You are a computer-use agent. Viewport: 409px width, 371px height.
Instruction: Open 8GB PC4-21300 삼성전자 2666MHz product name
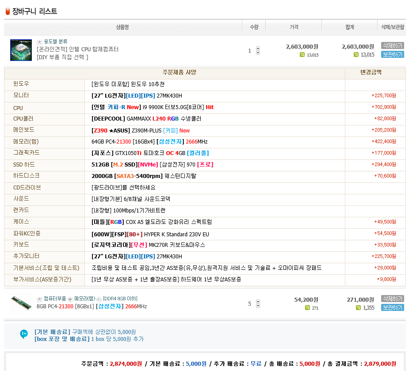pyautogui.click(x=92, y=307)
